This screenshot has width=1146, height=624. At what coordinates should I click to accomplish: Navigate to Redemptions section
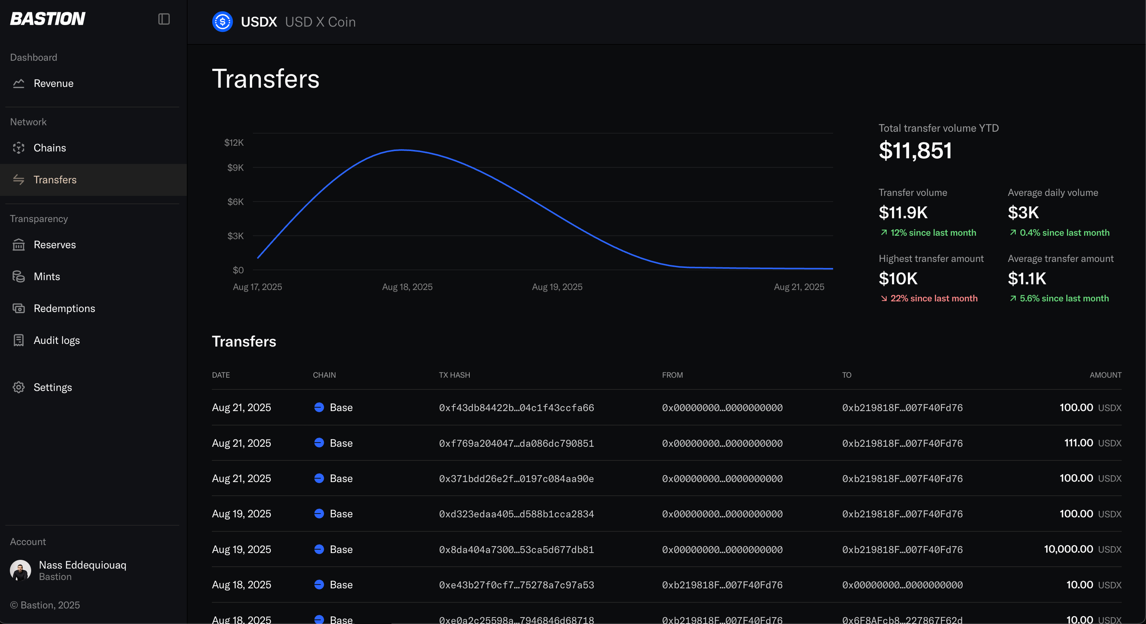point(64,308)
